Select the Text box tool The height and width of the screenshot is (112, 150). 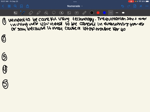tap(77, 13)
